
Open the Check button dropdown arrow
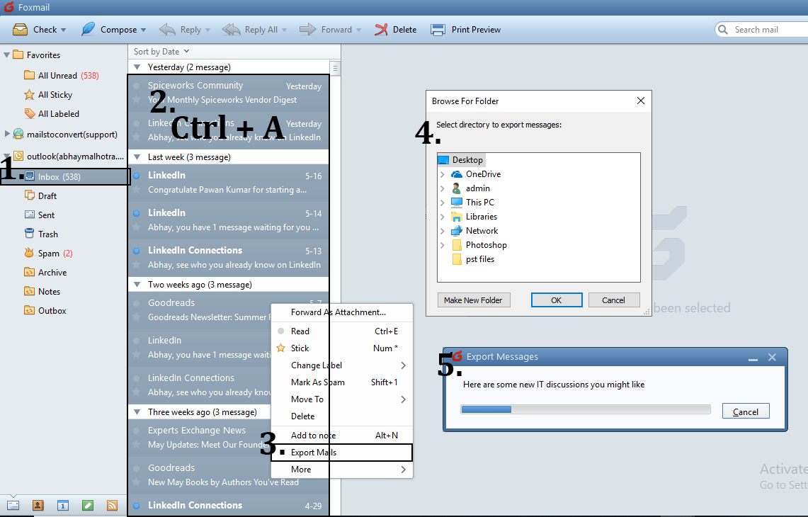pos(64,30)
